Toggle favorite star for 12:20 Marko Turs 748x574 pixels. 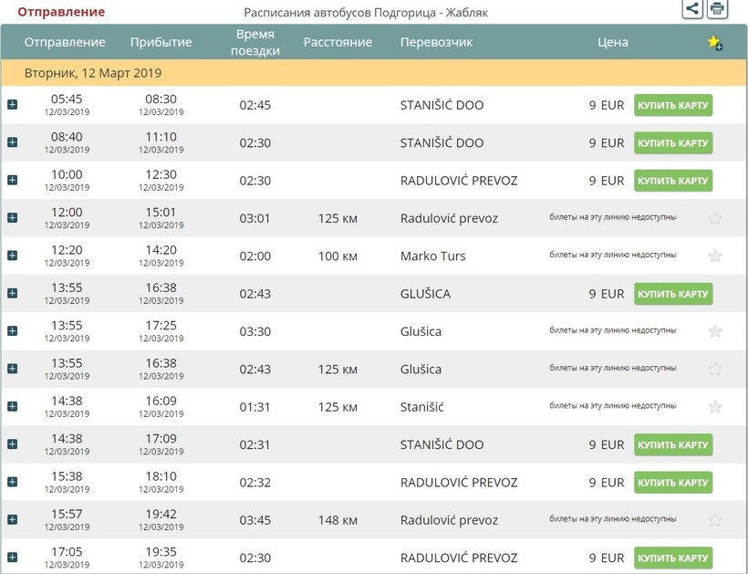(x=715, y=256)
